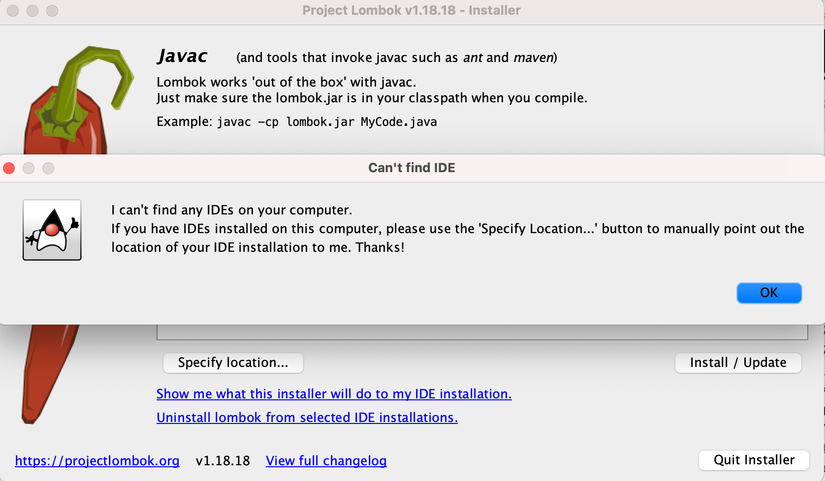Close the Can't find IDE dialog with the red button

9,168
